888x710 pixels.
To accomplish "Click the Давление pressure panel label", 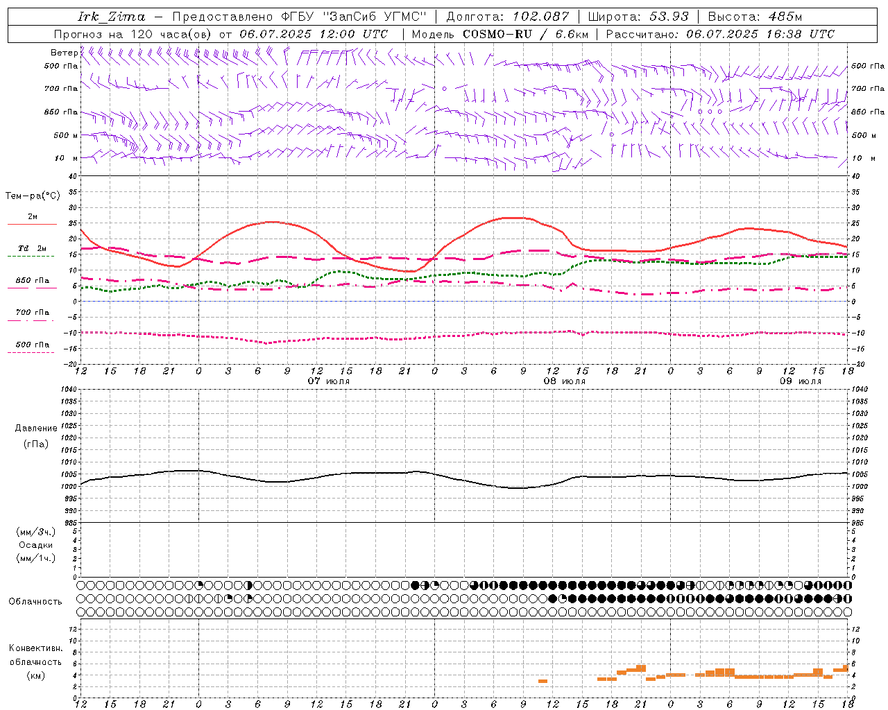I will (x=36, y=428).
